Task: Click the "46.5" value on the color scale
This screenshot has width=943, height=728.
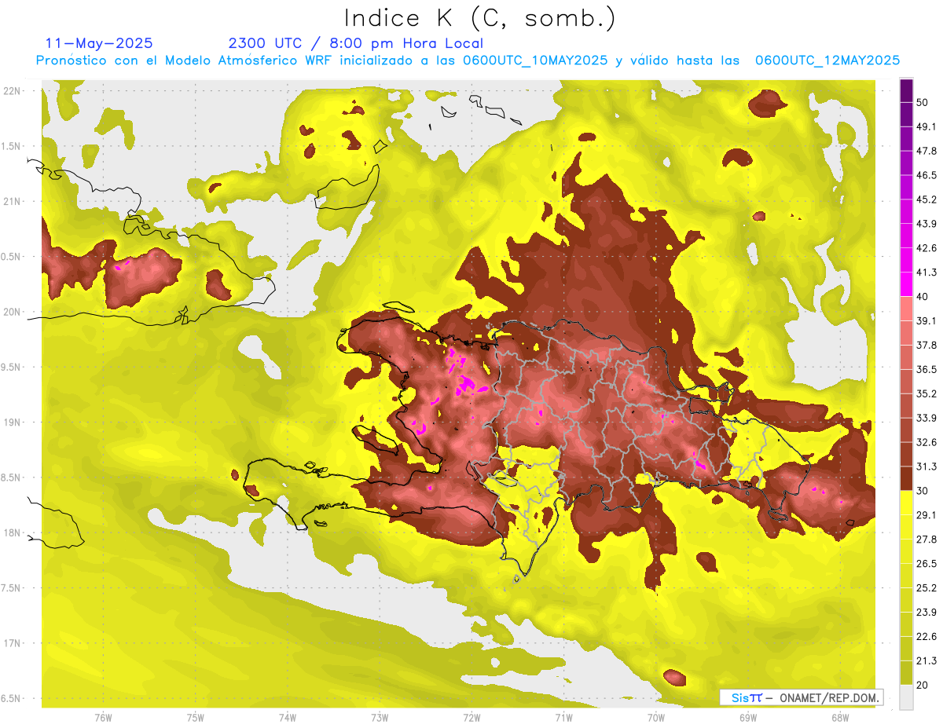Action: [926, 175]
